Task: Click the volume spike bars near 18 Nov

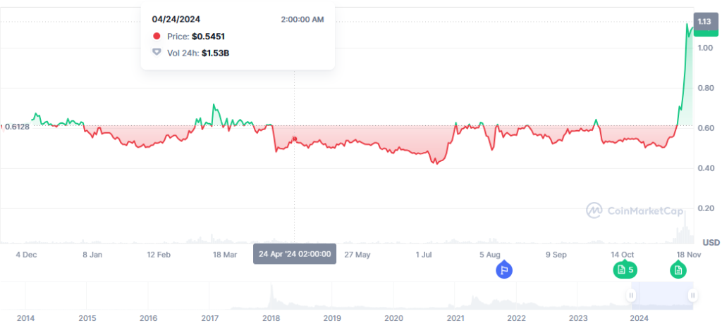Action: coord(682,232)
